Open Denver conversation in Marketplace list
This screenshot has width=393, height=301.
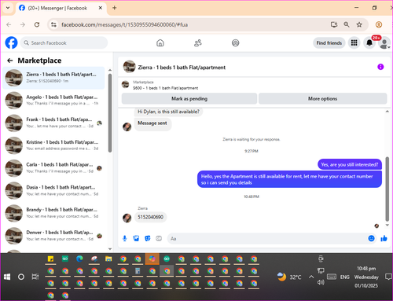(x=53, y=236)
